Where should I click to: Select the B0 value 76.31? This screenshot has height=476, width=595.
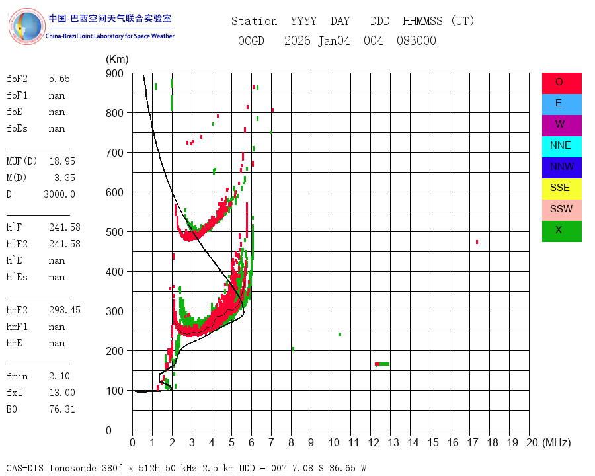(62, 409)
